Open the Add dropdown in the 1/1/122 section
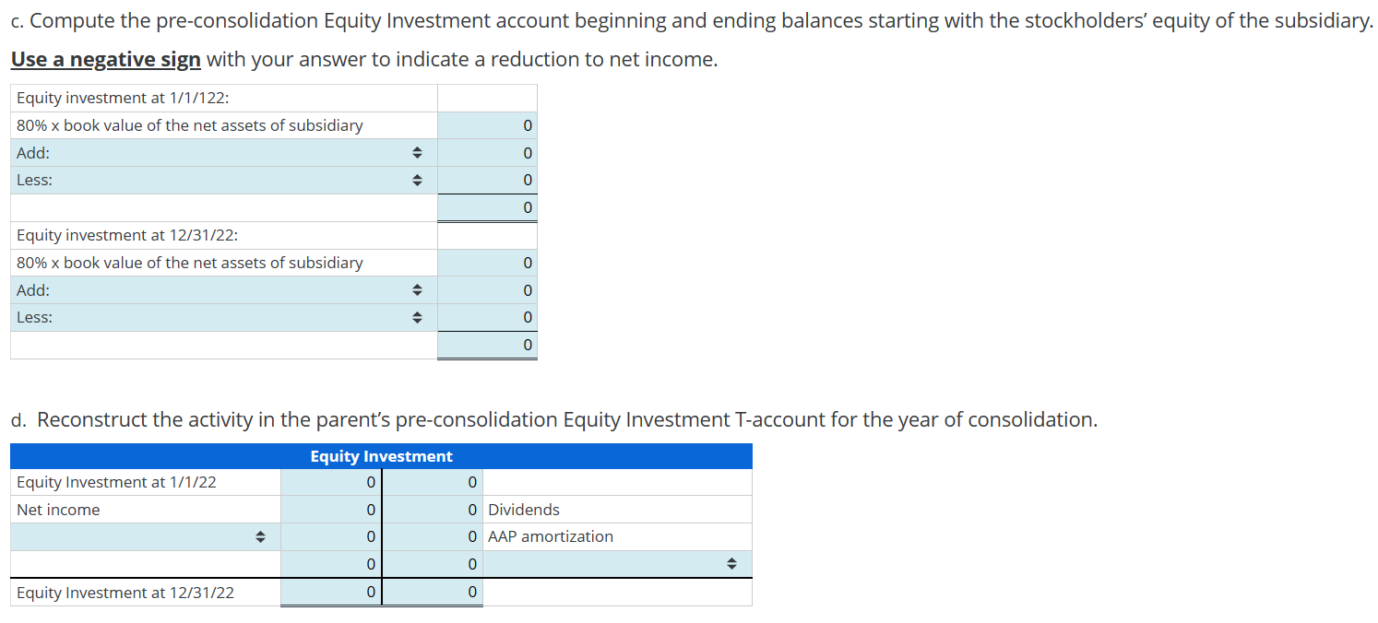This screenshot has height=623, width=1378. [417, 152]
